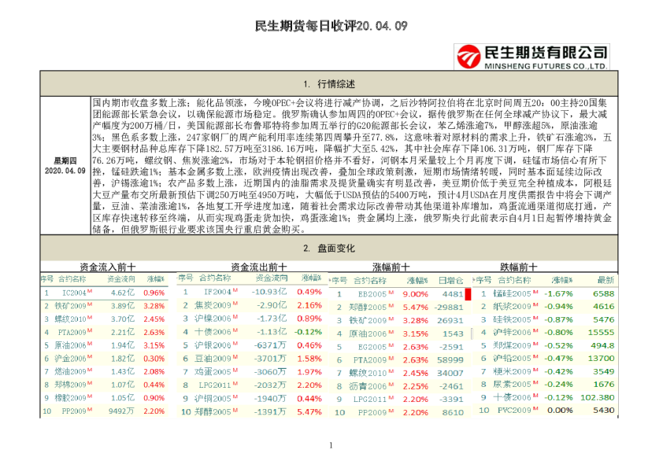This screenshot has width=663, height=468.
Task: Select the M marker next to PVC2009
Action: click(x=536, y=407)
